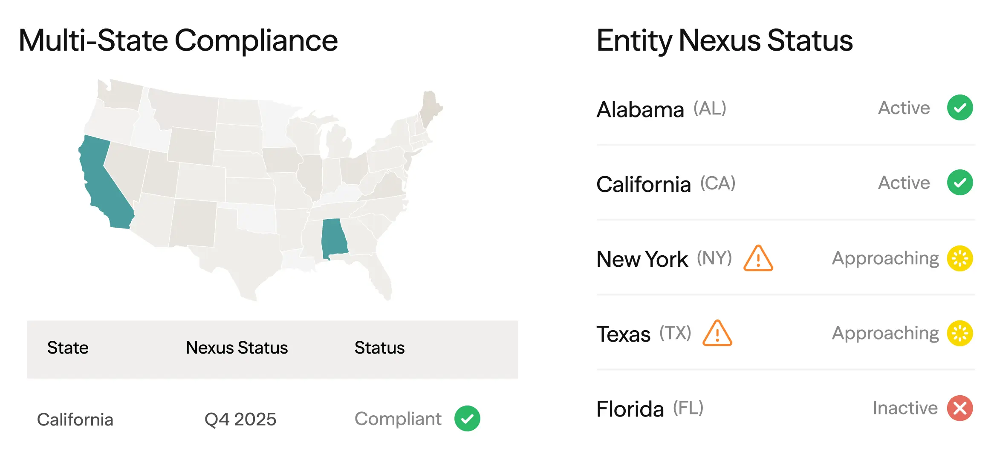Image resolution: width=994 pixels, height=454 pixels.
Task: Click the Status column header
Action: tap(379, 348)
